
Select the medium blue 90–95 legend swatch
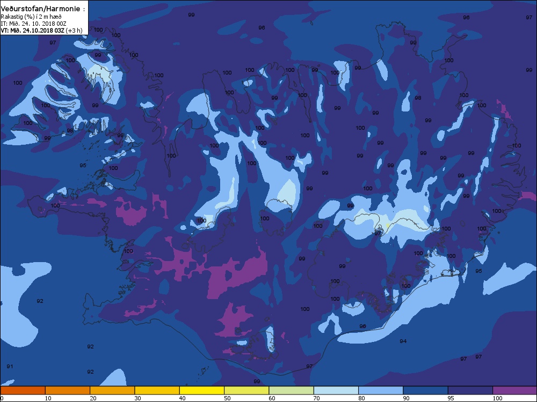(x=426, y=390)
